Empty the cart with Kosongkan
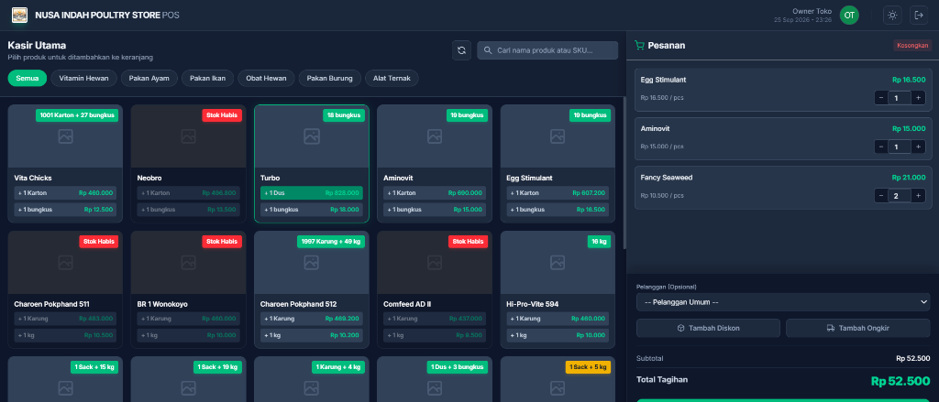This screenshot has width=939, height=402. [x=912, y=46]
